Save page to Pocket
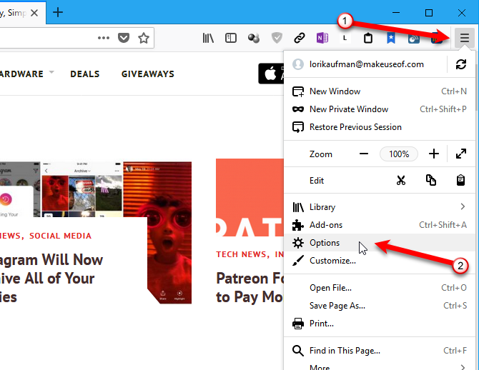479x370 pixels. pyautogui.click(x=124, y=38)
